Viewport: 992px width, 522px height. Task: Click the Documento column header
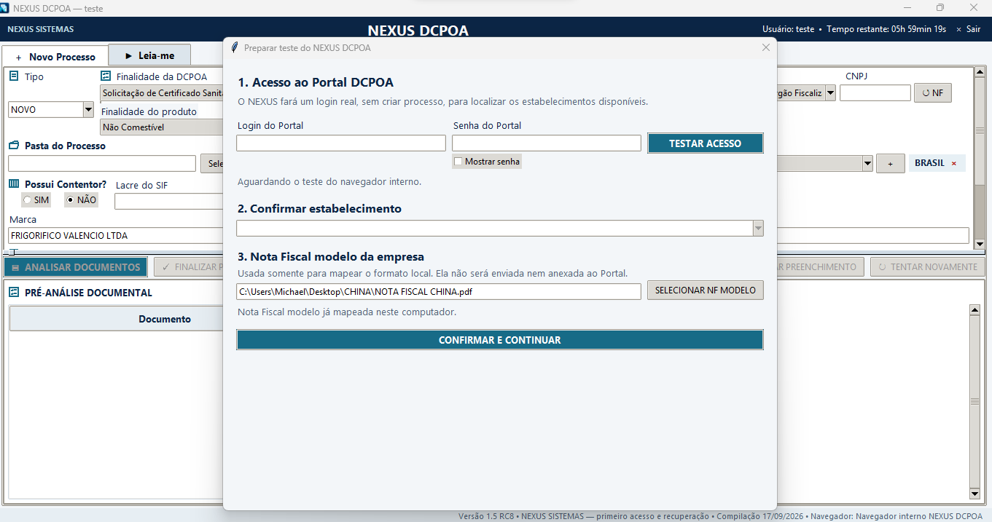pyautogui.click(x=165, y=319)
